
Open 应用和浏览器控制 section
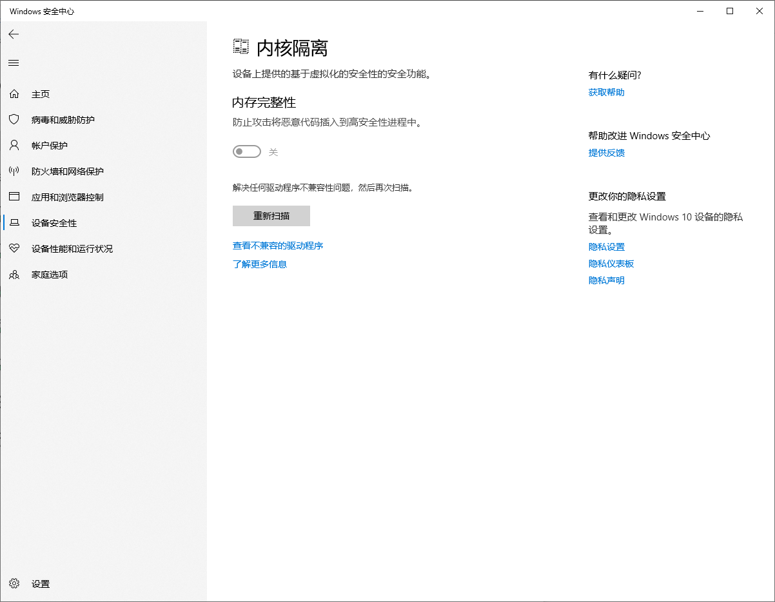(x=103, y=197)
